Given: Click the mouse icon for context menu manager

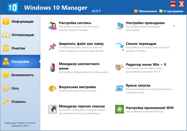Looking at the screenshot, I should pos(53,67).
